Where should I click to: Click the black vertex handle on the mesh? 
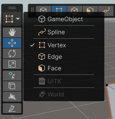pyautogui.click(x=107, y=85)
